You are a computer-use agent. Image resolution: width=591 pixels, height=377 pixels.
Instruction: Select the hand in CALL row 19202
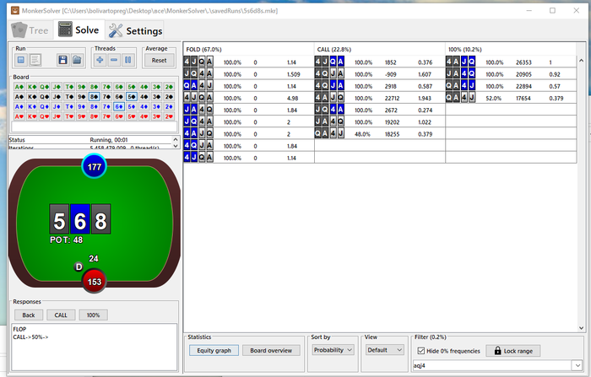click(x=329, y=122)
